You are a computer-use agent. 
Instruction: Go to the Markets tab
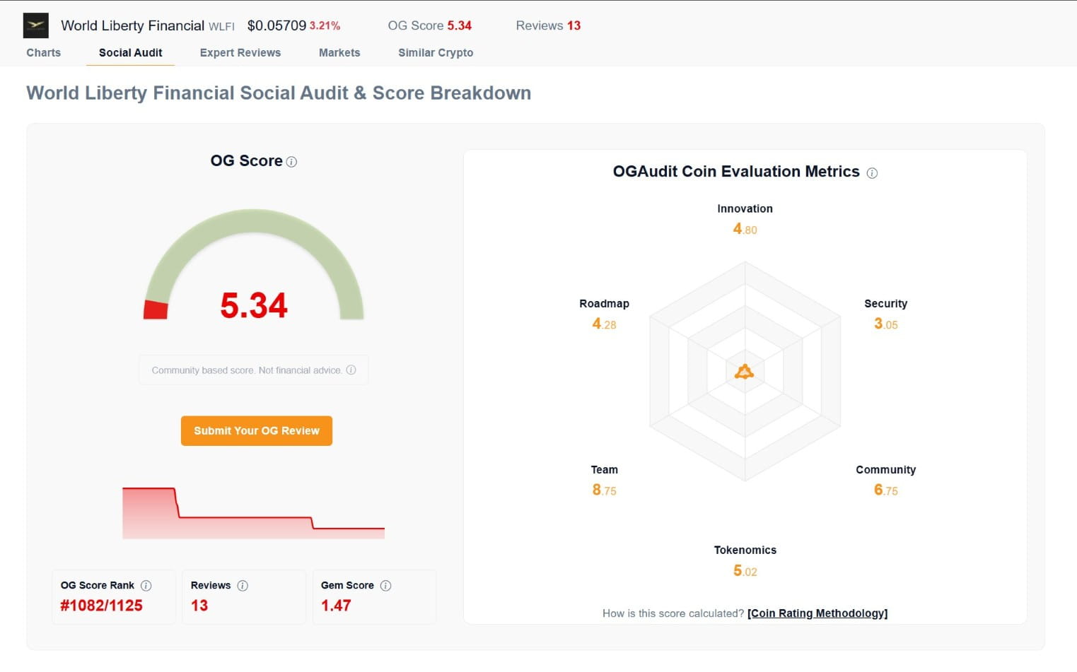coord(339,53)
